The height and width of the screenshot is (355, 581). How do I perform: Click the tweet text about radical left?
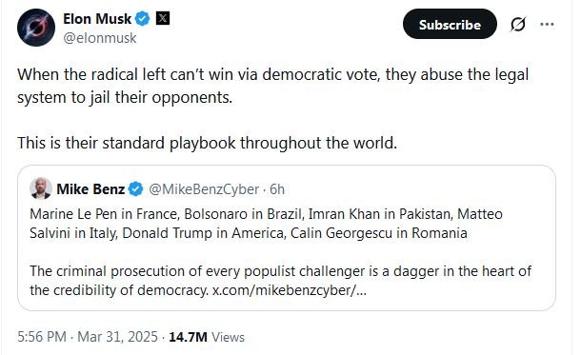pyautogui.click(x=272, y=86)
